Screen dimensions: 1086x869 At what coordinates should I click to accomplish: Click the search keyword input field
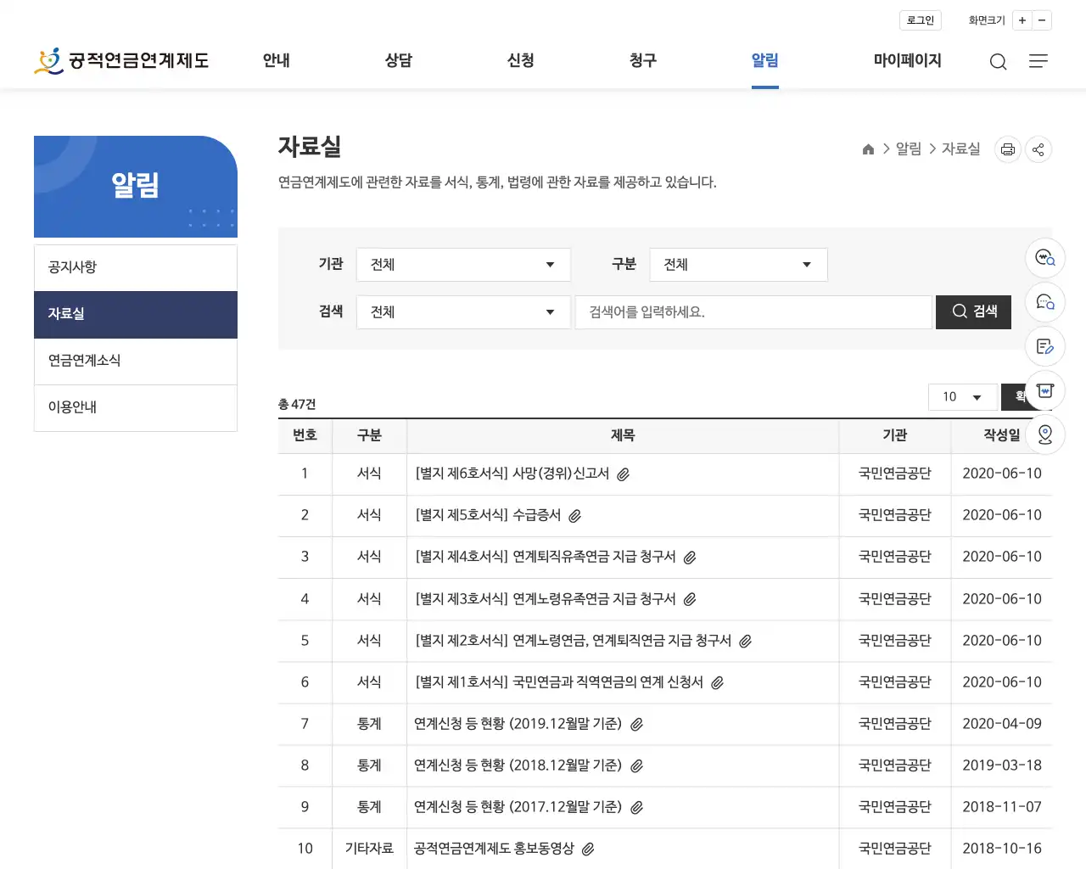[x=753, y=311]
